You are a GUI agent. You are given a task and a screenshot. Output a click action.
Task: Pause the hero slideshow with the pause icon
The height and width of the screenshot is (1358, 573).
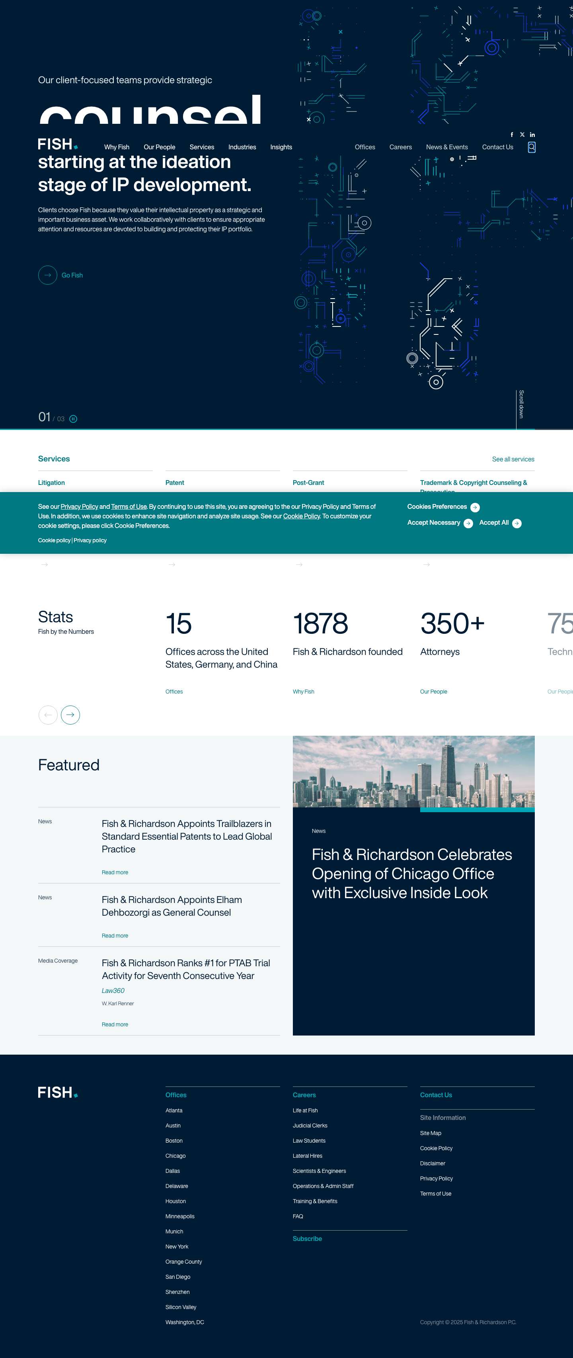[x=73, y=419]
